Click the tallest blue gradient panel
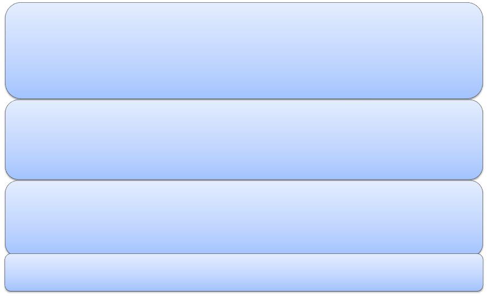This screenshot has width=488, height=296. pos(244,51)
